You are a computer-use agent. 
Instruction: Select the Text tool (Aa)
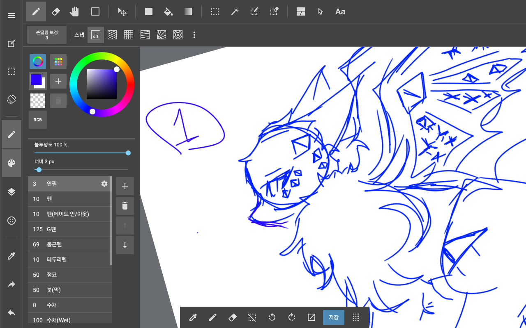[340, 11]
